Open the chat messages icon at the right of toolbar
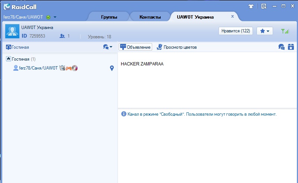 tap(282, 47)
